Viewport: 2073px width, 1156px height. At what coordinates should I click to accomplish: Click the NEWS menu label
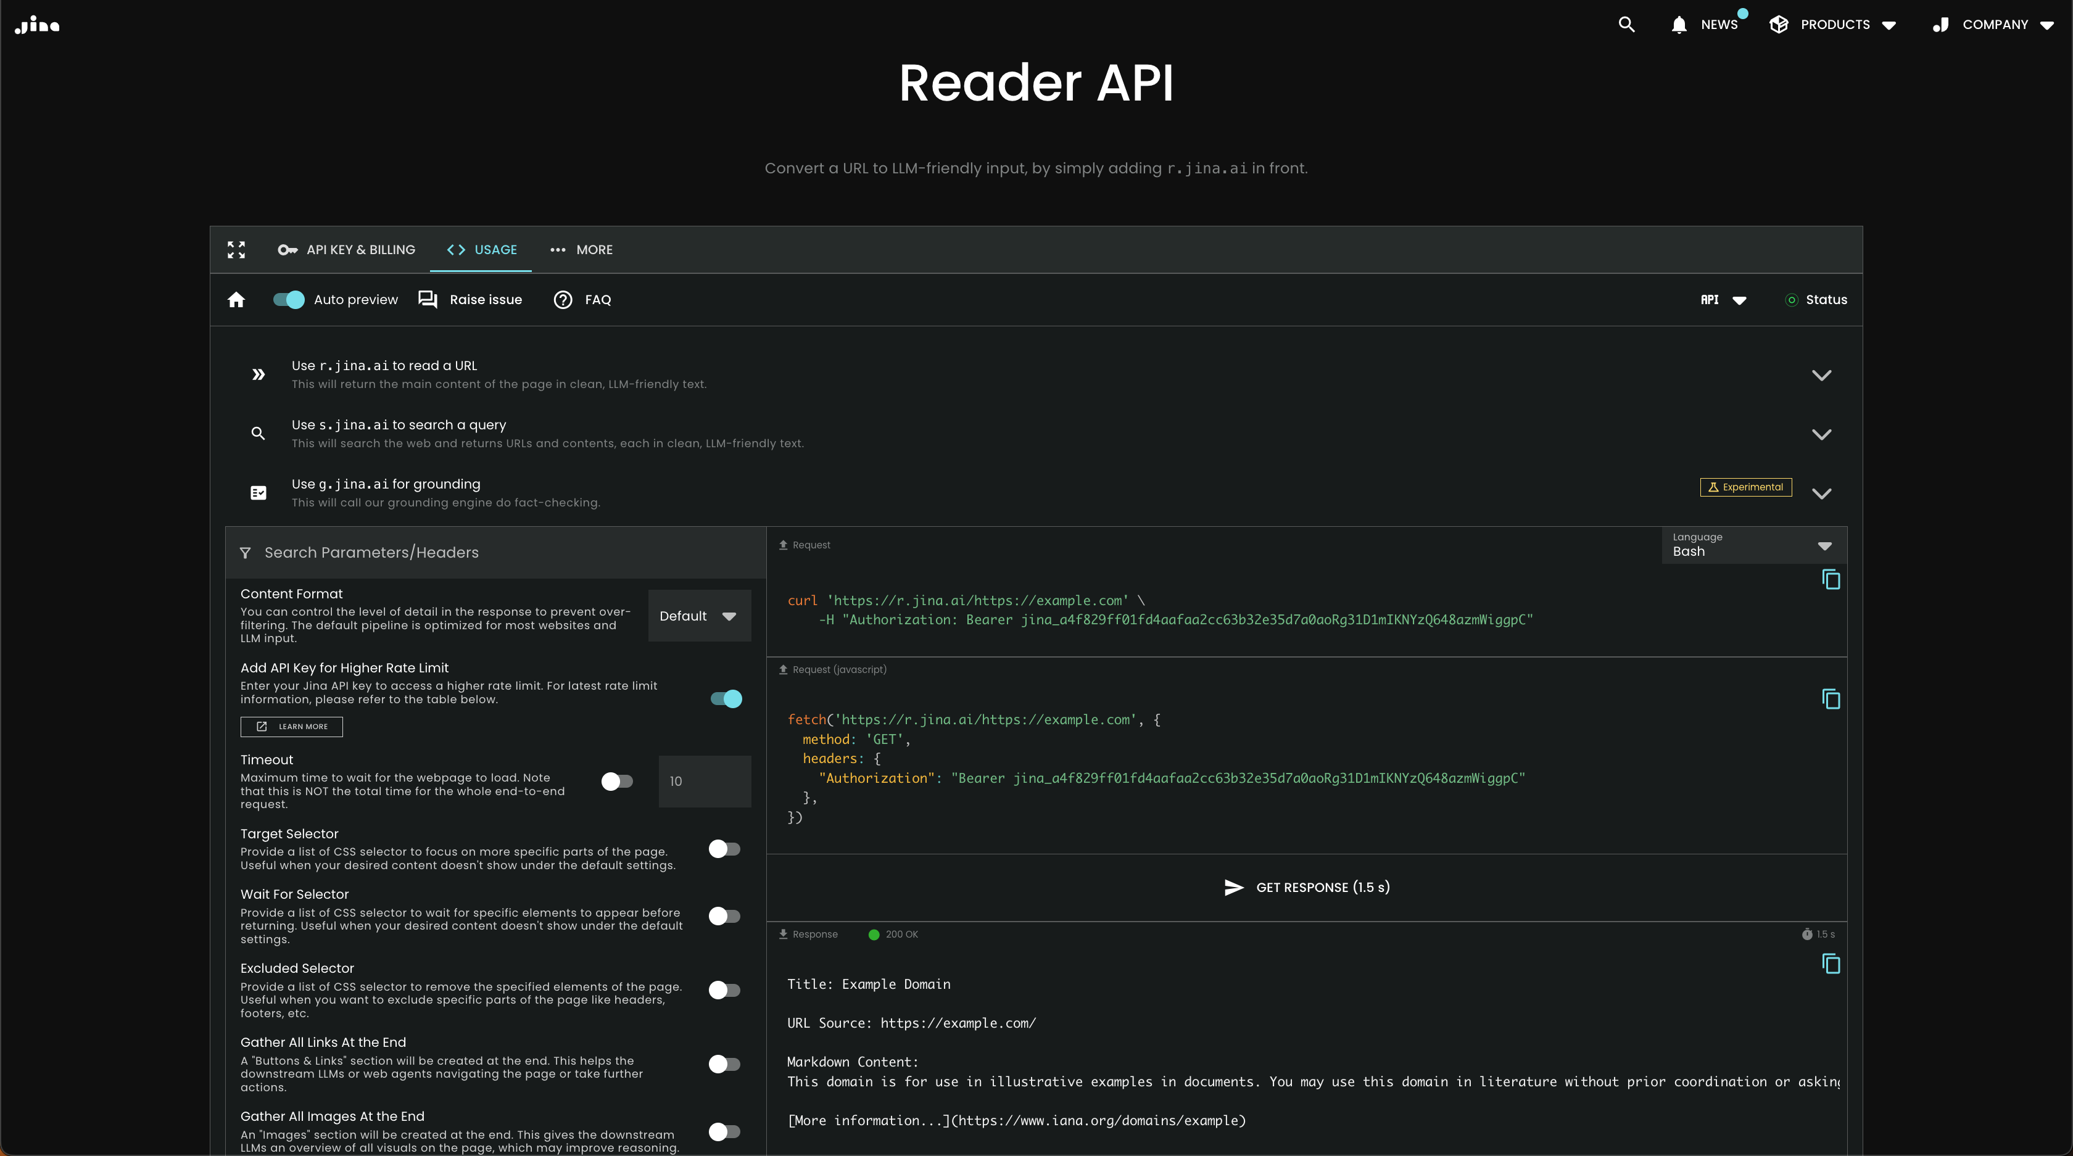(1719, 24)
